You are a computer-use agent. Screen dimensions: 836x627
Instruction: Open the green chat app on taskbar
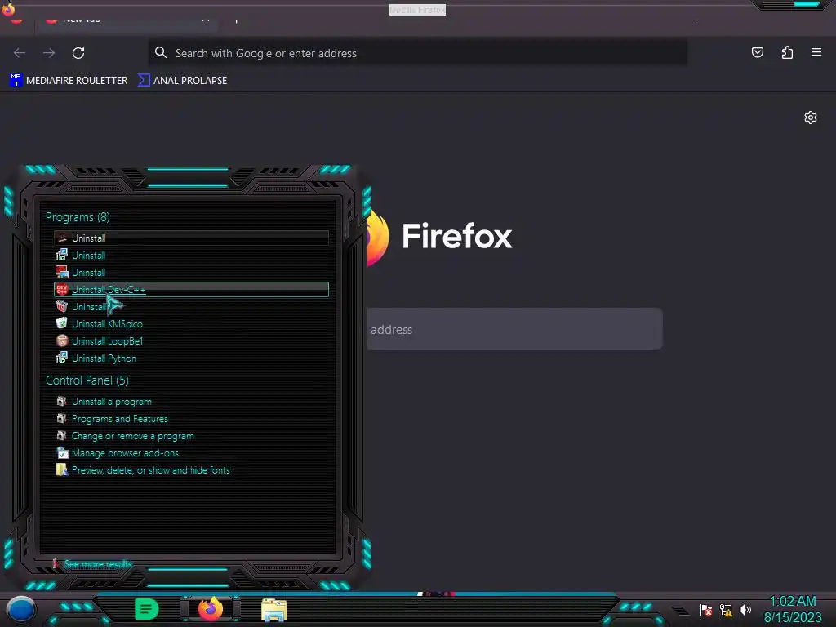[146, 609]
